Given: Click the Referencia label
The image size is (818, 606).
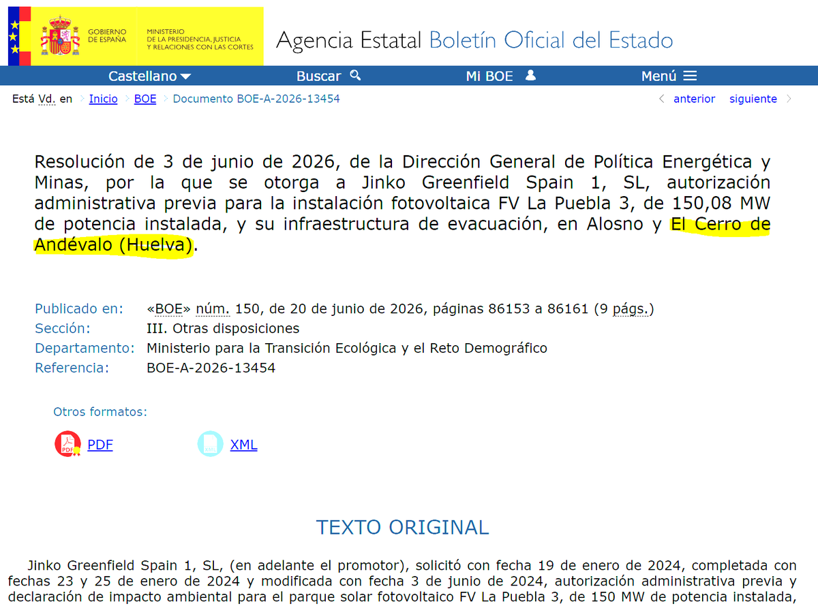Looking at the screenshot, I should pos(72,368).
